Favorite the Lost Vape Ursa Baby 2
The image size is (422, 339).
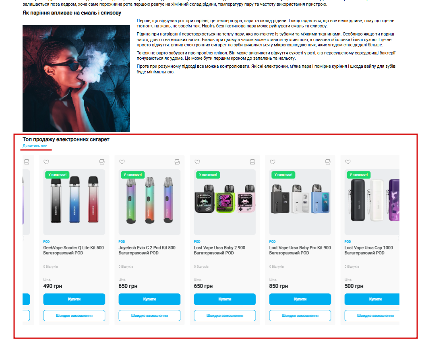197,162
